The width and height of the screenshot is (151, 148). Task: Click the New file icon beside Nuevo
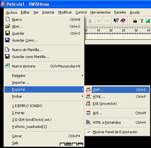pos(8,20)
